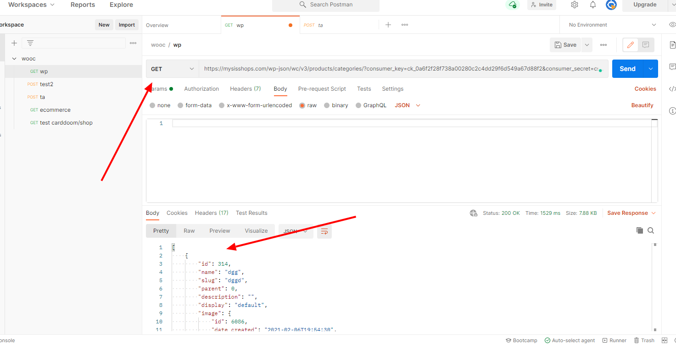Image resolution: width=676 pixels, height=344 pixels.
Task: Select the none body radio
Action: (x=152, y=105)
